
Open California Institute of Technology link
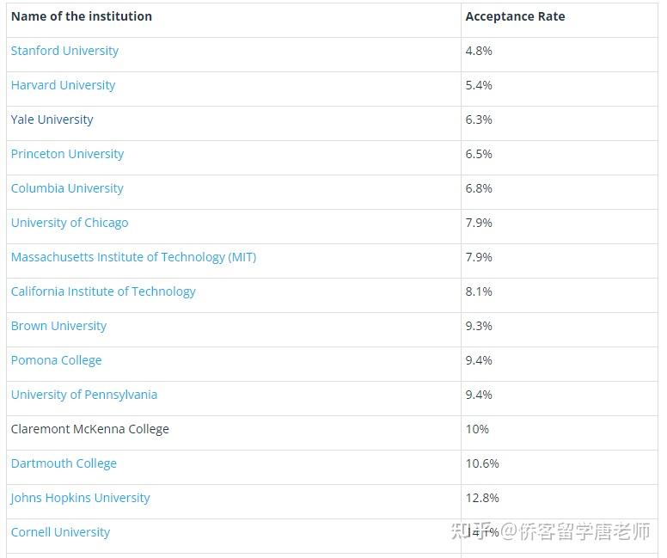tap(103, 291)
